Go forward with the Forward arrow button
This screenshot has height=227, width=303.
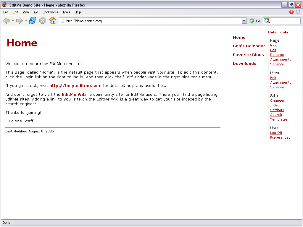(19, 21)
